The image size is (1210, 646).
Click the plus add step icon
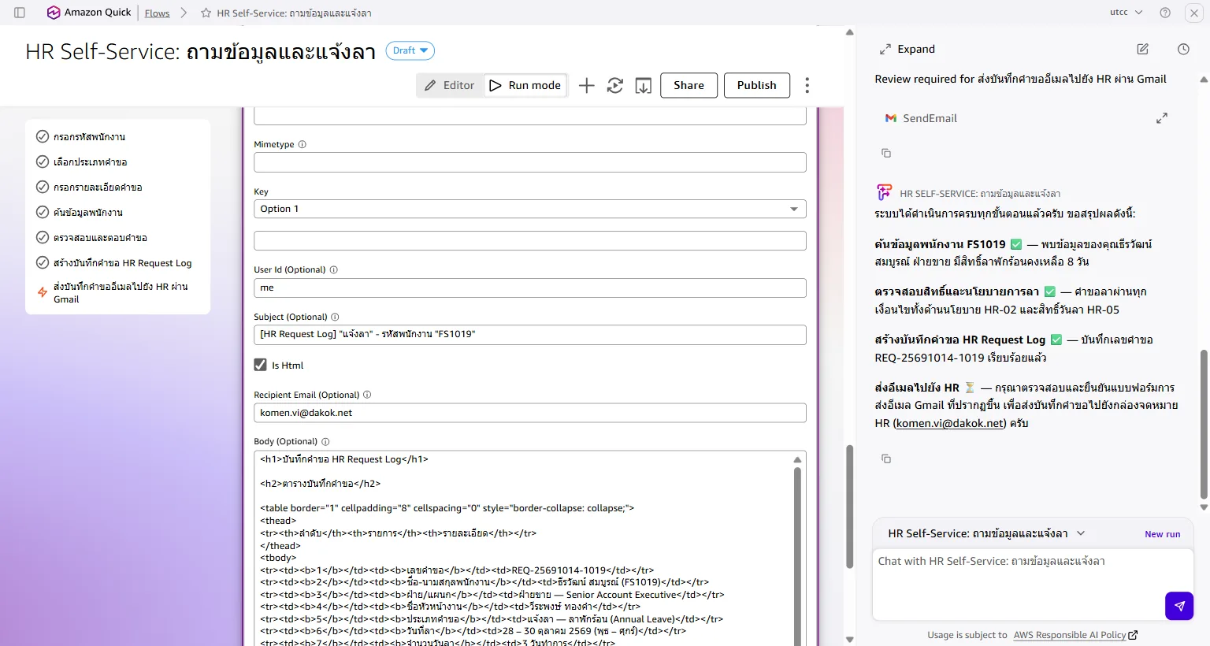click(586, 85)
